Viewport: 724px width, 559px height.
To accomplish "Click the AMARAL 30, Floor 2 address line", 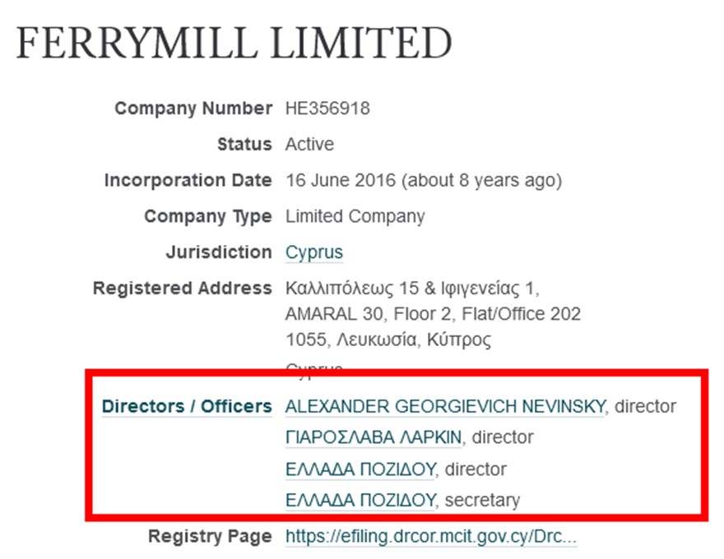I will pos(433,314).
